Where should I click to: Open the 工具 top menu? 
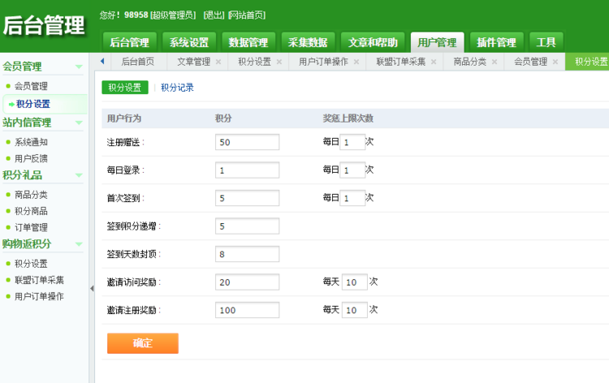pos(546,42)
